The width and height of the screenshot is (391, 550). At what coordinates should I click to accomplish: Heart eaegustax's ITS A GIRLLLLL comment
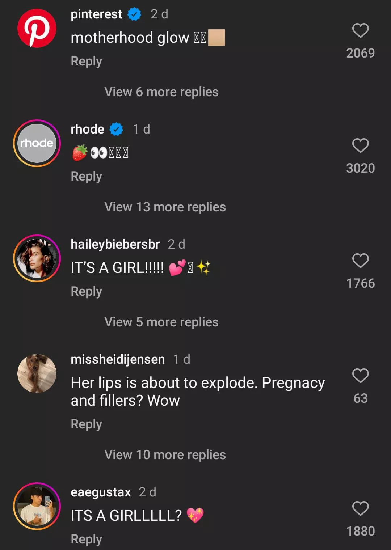(x=360, y=508)
